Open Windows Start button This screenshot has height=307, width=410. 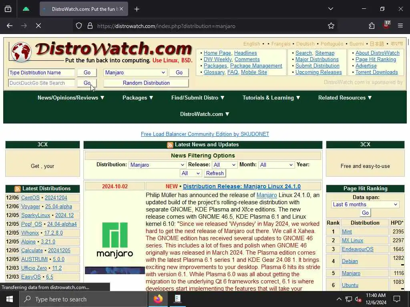(x=10, y=299)
